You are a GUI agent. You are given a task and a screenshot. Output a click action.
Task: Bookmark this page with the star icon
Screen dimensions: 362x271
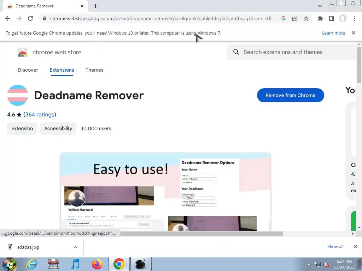coord(306,18)
